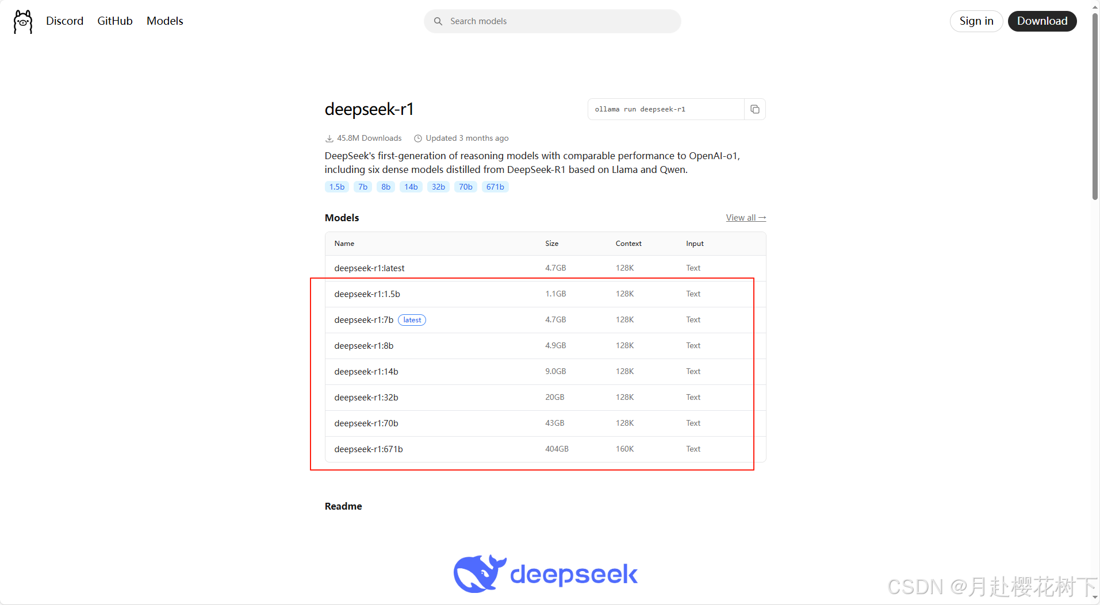Click the Readme heading
This screenshot has width=1100, height=605.
click(343, 506)
